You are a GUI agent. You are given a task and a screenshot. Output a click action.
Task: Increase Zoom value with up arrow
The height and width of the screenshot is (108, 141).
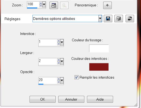(x=41, y=3)
